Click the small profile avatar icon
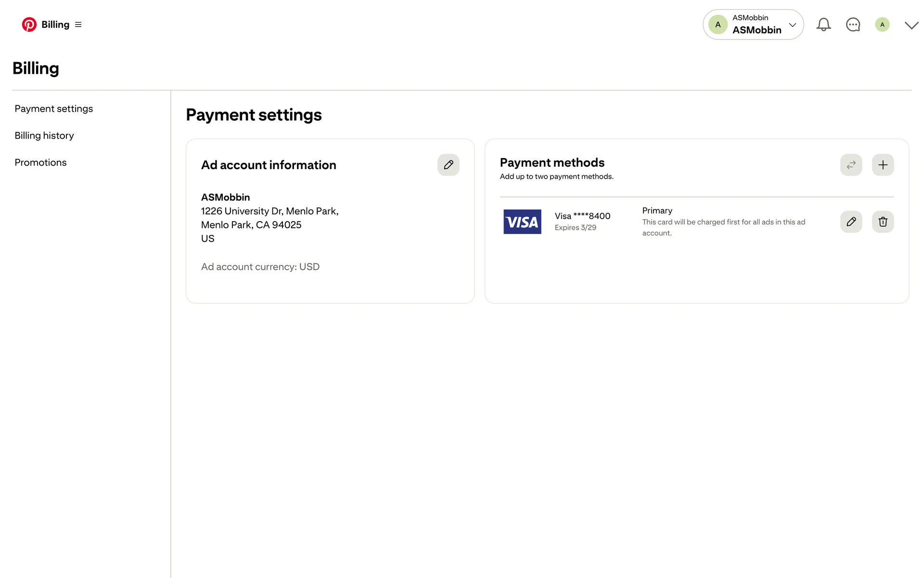924x578 pixels. [x=882, y=25]
